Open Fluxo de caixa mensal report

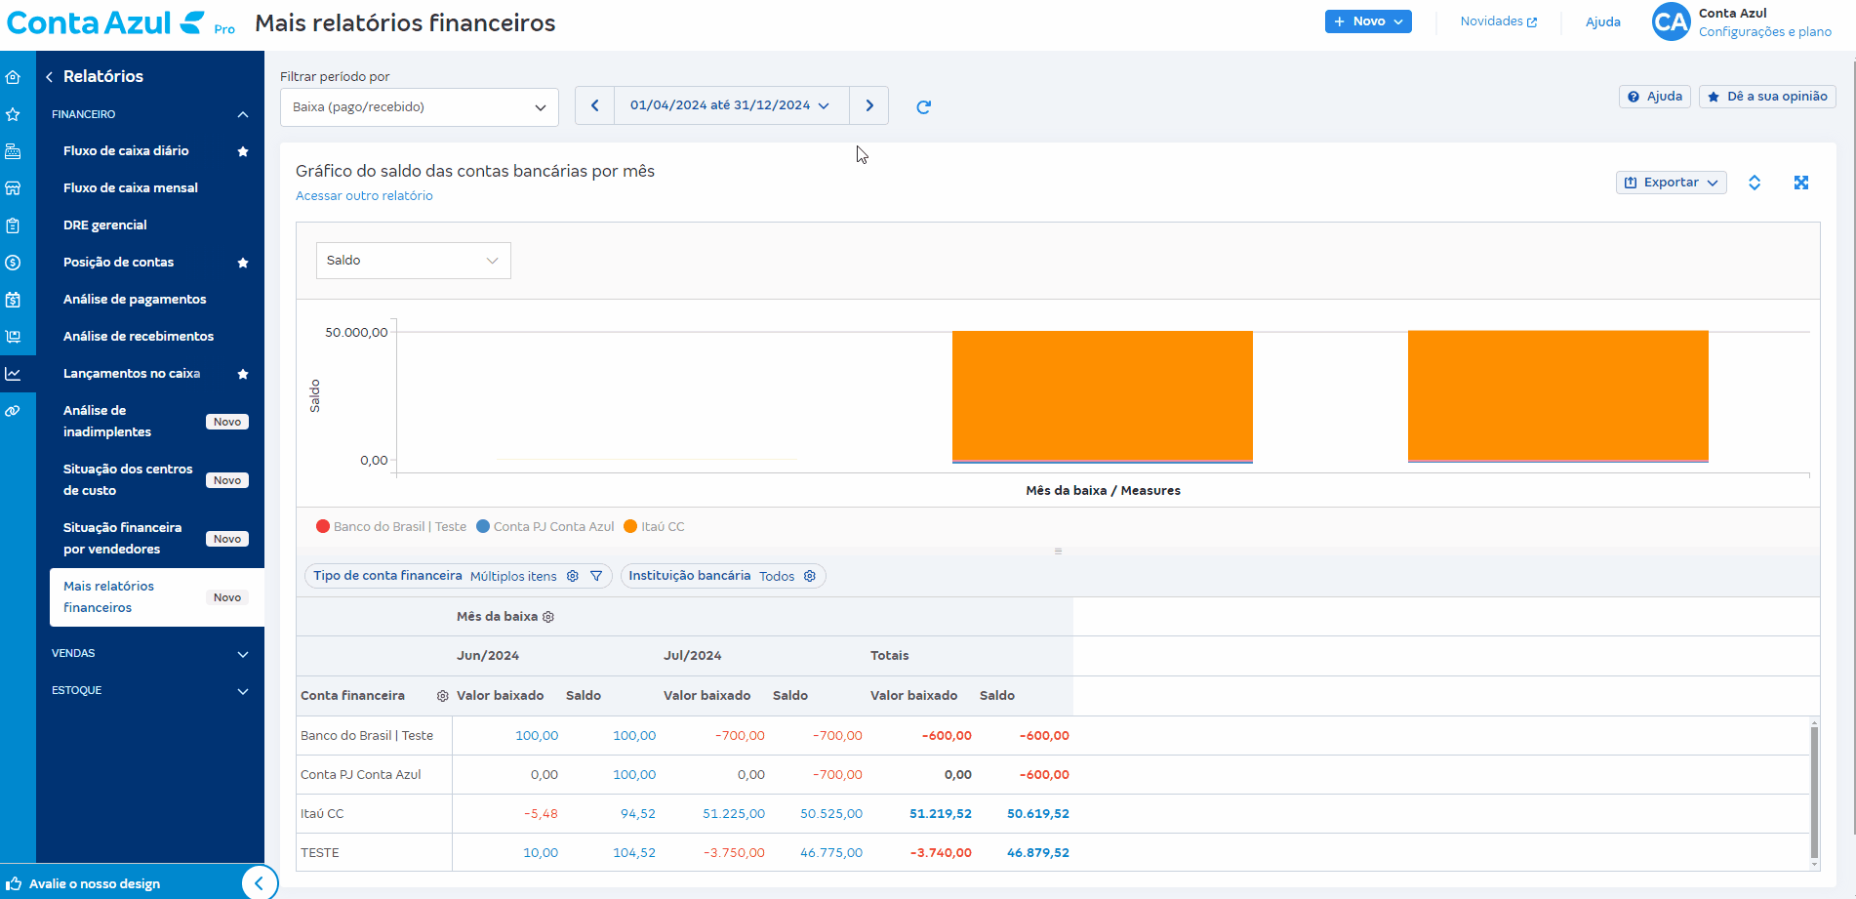pos(131,187)
